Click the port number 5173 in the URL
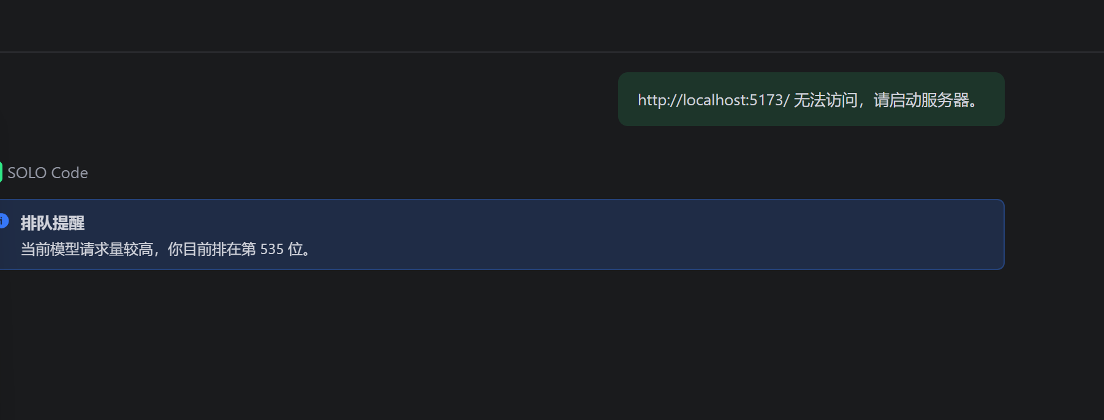Image resolution: width=1104 pixels, height=420 pixels. pyautogui.click(x=766, y=100)
